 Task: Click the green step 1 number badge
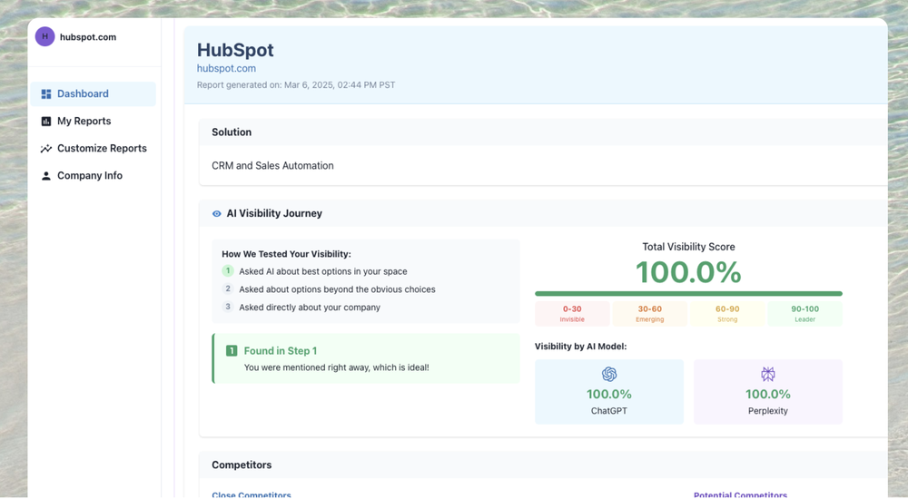click(228, 271)
